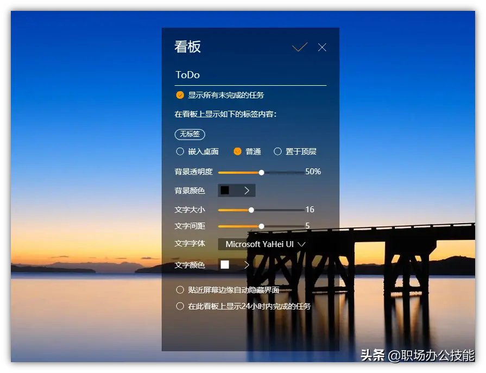Image resolution: width=486 pixels, height=373 pixels.
Task: Select Microsoft YaHei UI font label
Action: tap(259, 244)
